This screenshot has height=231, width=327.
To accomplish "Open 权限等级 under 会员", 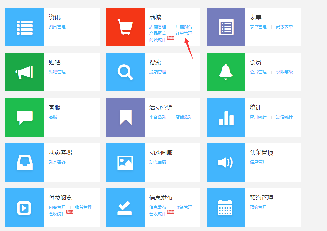I will (284, 72).
